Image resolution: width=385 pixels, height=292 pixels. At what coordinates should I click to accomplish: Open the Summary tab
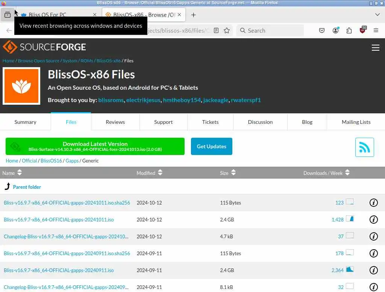25,122
